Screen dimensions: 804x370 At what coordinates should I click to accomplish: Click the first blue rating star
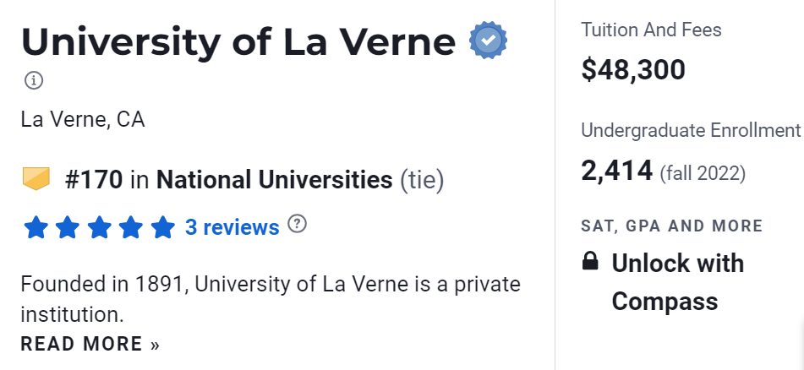pos(36,227)
